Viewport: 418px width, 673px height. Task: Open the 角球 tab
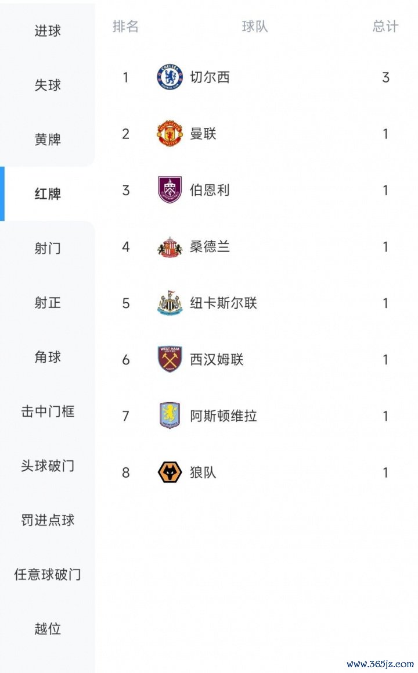(48, 357)
